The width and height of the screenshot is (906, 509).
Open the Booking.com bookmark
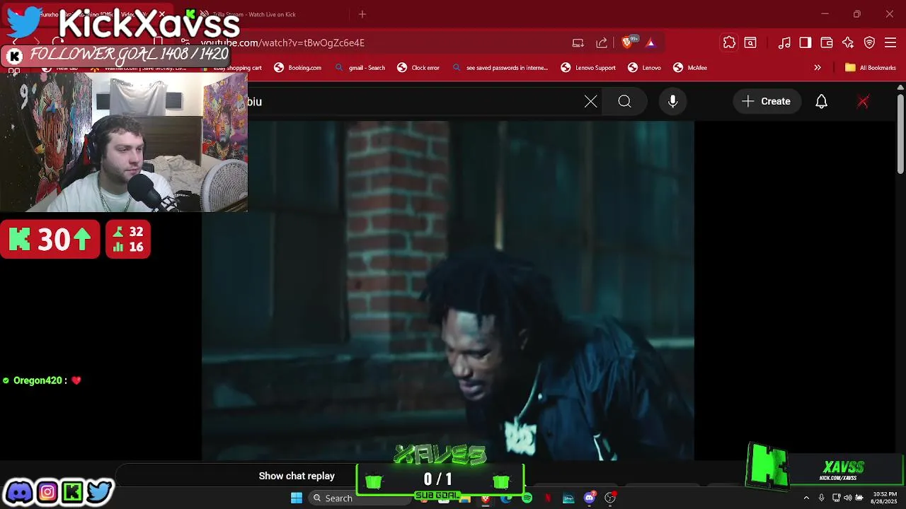pos(298,68)
